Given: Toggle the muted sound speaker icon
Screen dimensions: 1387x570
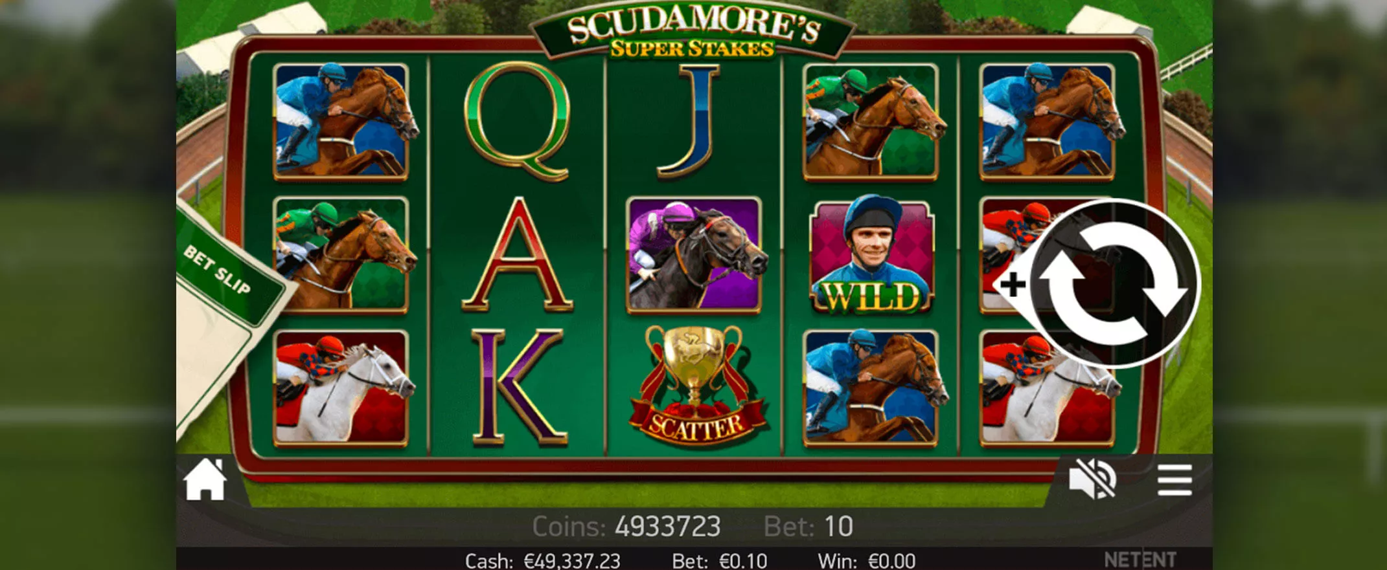Looking at the screenshot, I should coord(1092,479).
